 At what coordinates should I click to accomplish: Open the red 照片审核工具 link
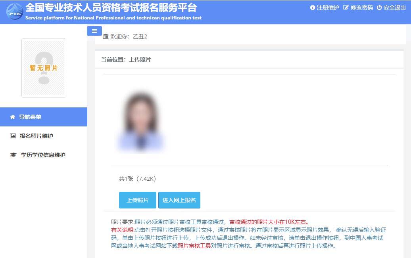[x=194, y=246]
